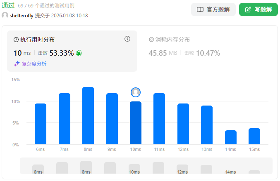Select the tallest 8ms bar in the chart
Viewport: 280px width, 181px height.
point(88,115)
